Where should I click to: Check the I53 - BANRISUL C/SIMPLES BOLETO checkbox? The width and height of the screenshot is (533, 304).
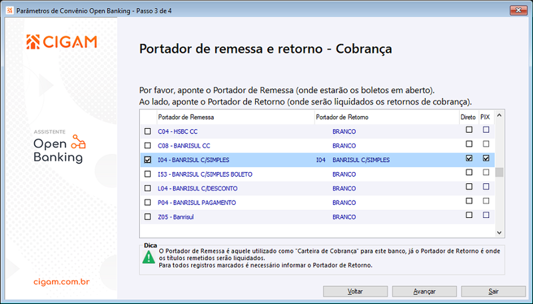pyautogui.click(x=147, y=174)
